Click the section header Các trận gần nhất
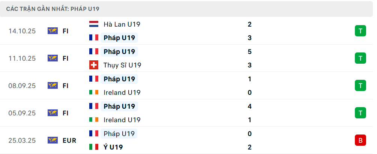377x154 pixels. point(53,9)
